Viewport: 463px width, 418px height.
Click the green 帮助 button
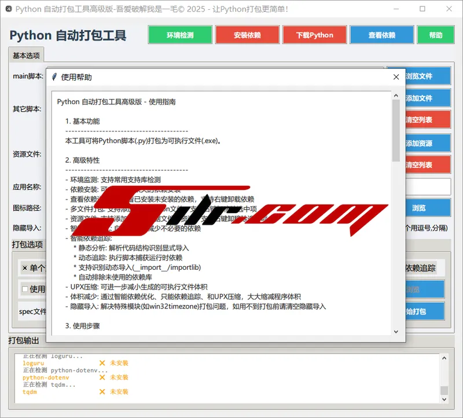[436, 35]
